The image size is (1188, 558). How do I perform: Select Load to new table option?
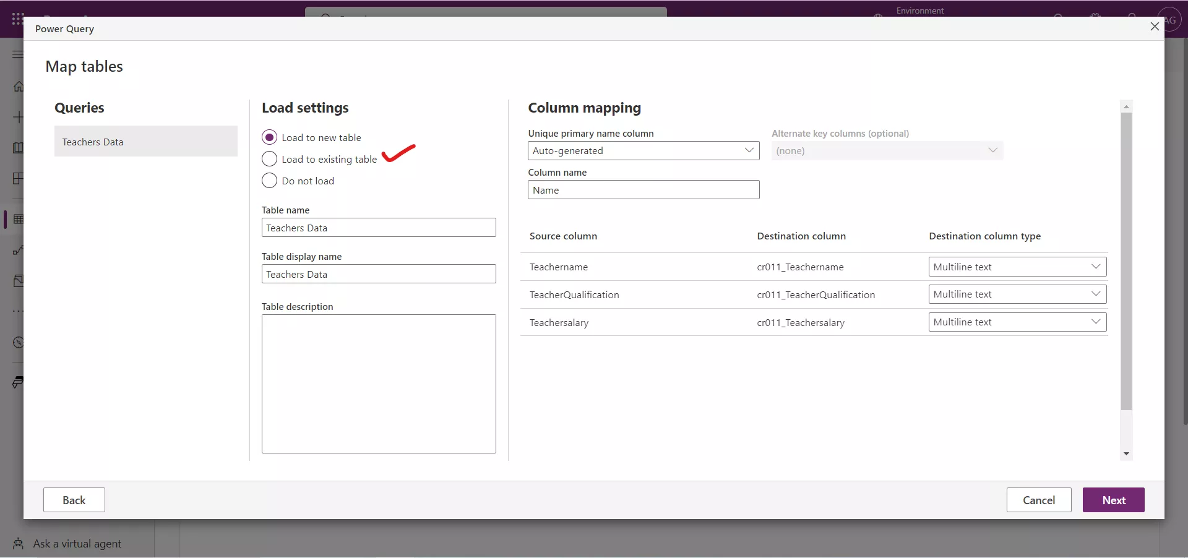click(x=270, y=137)
